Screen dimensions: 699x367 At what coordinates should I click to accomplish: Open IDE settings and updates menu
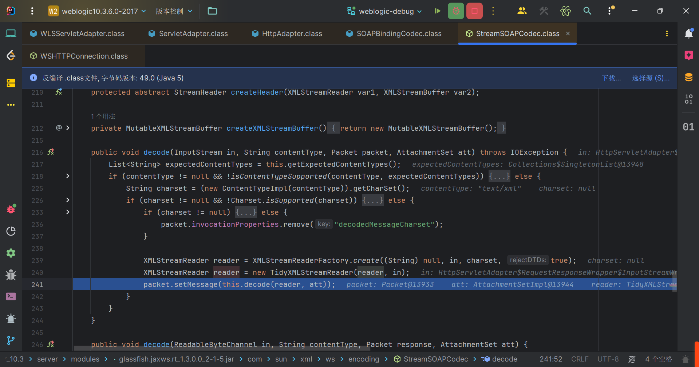pyautogui.click(x=610, y=11)
